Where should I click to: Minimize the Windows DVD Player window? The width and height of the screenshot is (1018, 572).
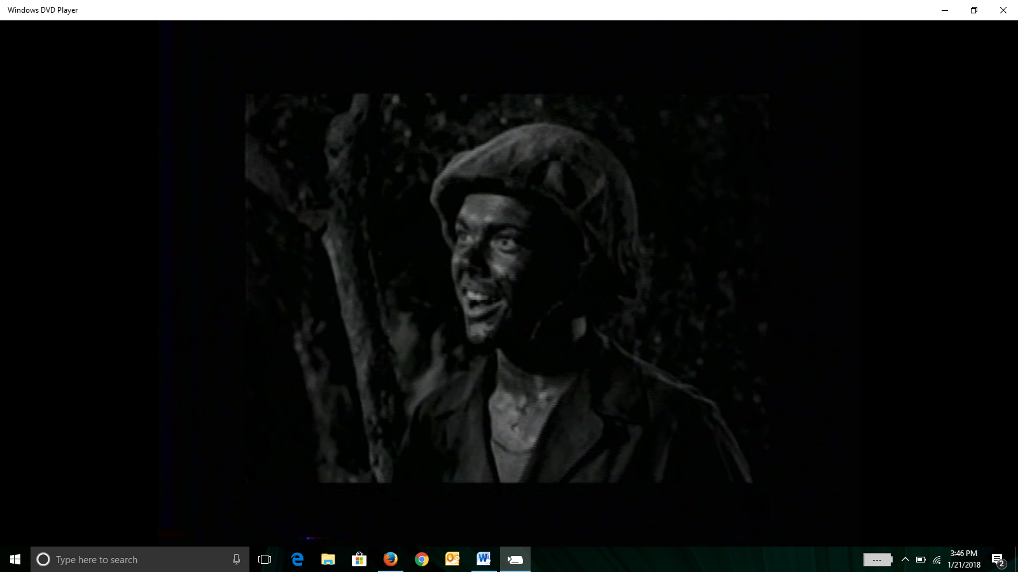click(x=945, y=10)
